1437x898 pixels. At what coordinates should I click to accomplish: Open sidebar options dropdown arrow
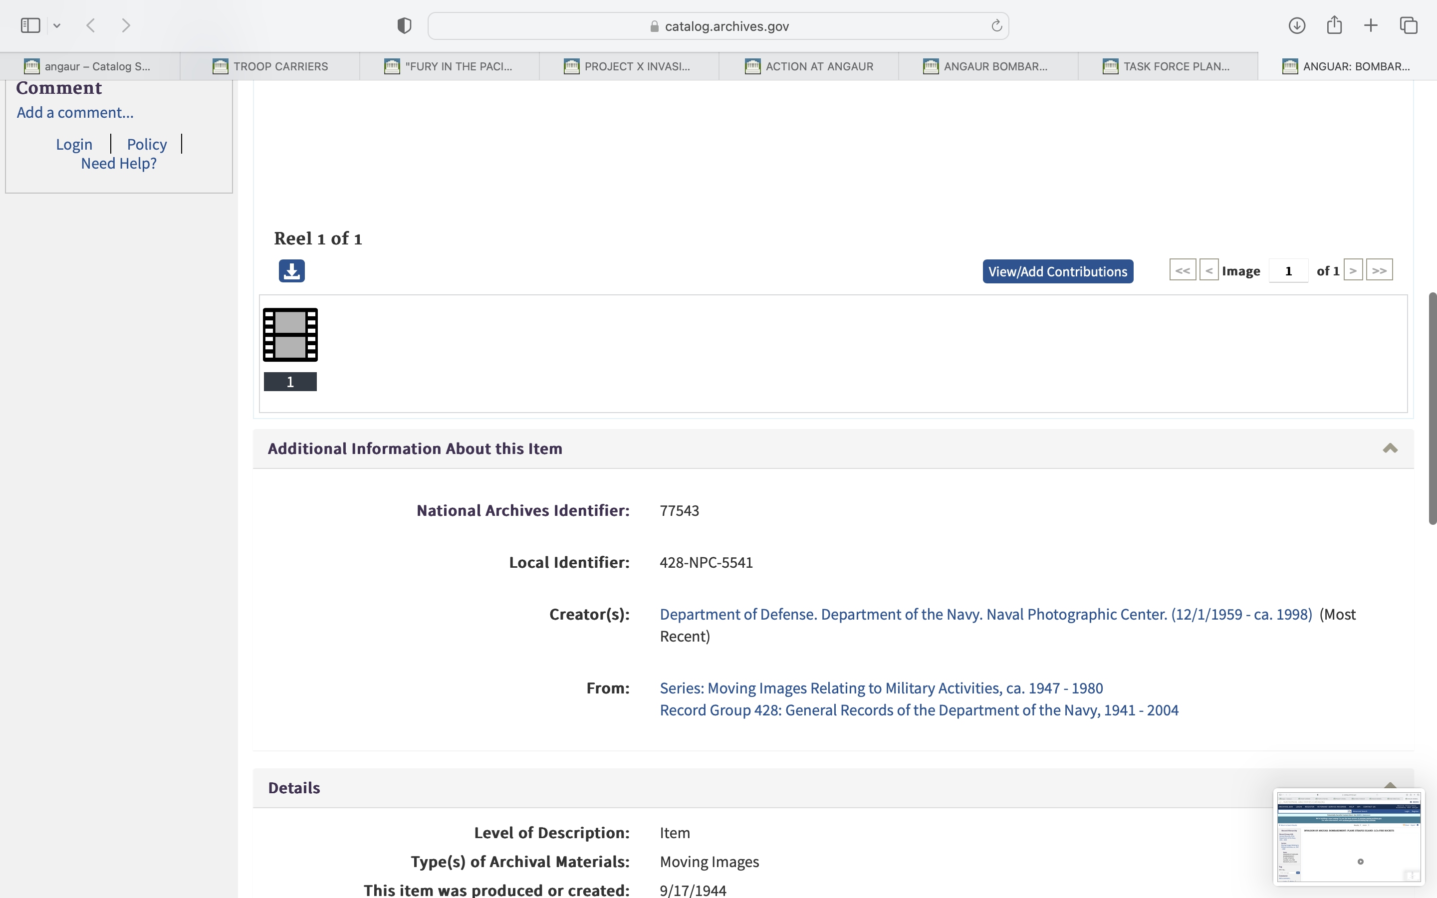coord(57,25)
